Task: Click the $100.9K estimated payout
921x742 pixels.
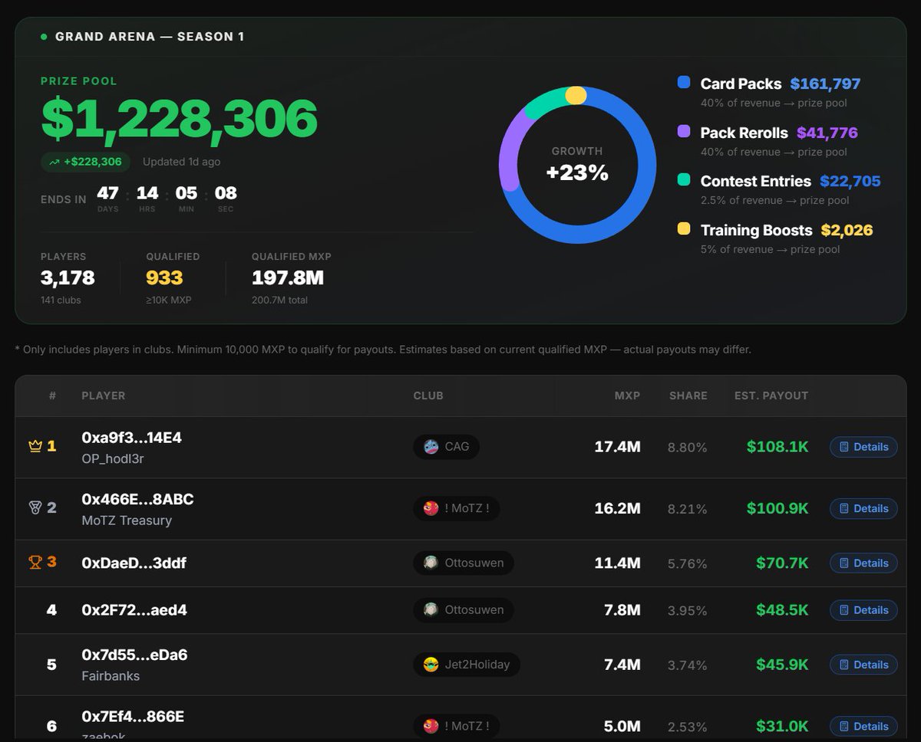Action: [x=777, y=507]
